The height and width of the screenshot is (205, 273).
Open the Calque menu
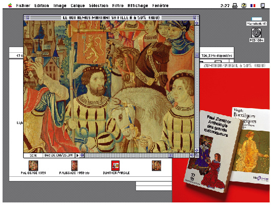click(x=77, y=6)
